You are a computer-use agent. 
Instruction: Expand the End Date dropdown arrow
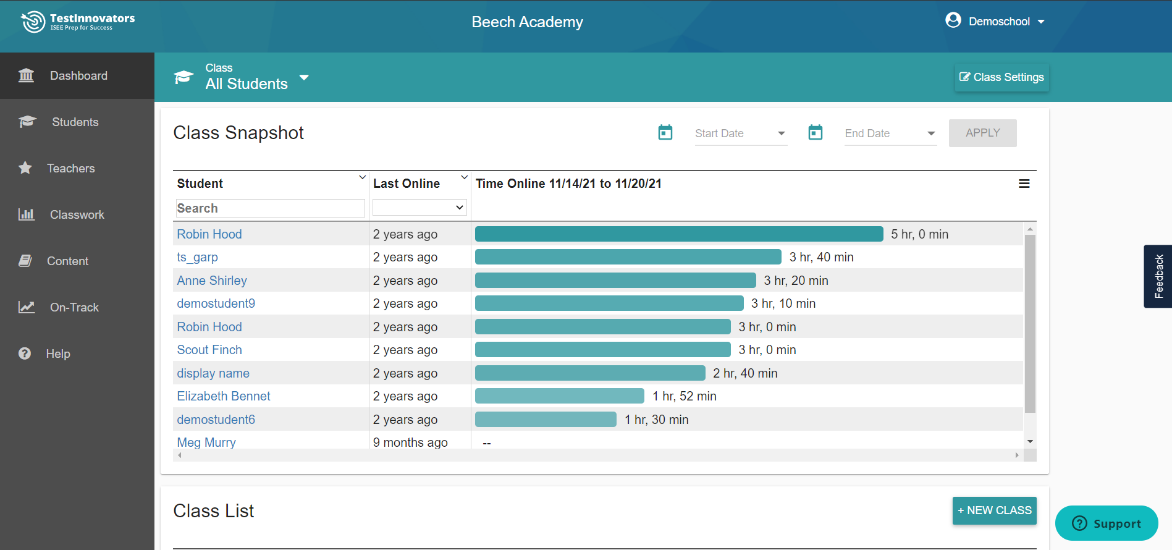pyautogui.click(x=931, y=133)
